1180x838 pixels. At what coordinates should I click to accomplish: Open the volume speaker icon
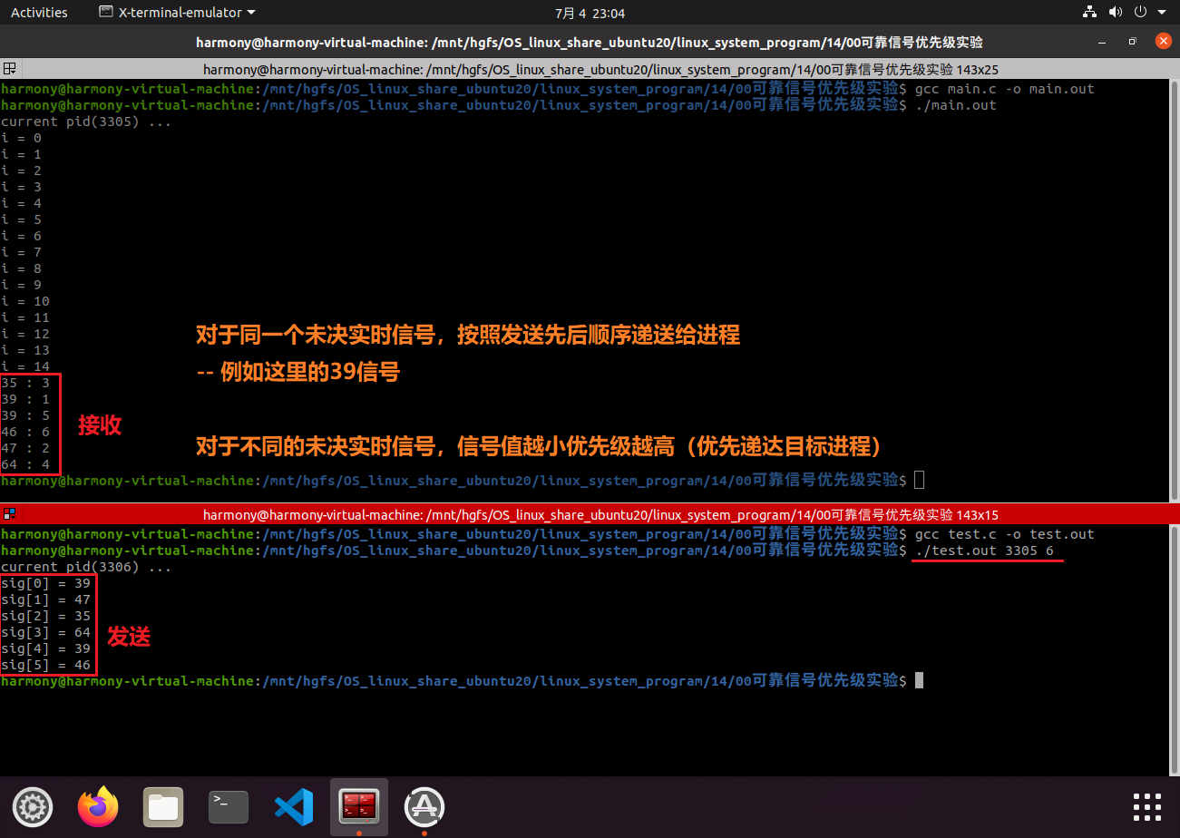click(1116, 13)
